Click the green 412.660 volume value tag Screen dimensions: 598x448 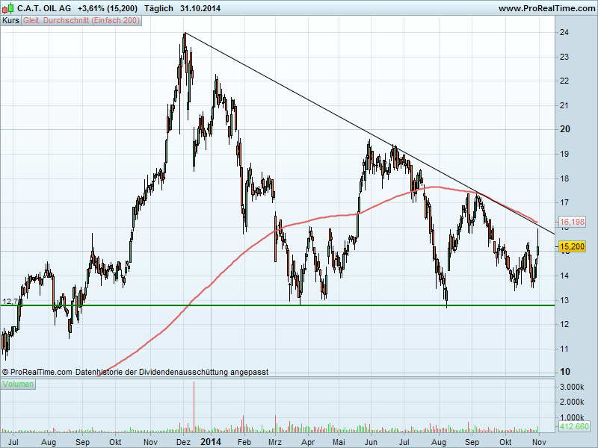tap(574, 426)
